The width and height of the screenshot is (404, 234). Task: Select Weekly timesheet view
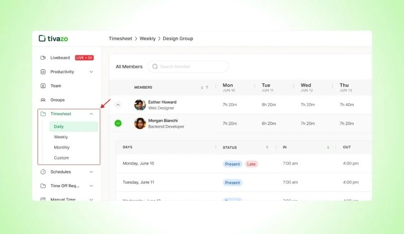point(61,137)
